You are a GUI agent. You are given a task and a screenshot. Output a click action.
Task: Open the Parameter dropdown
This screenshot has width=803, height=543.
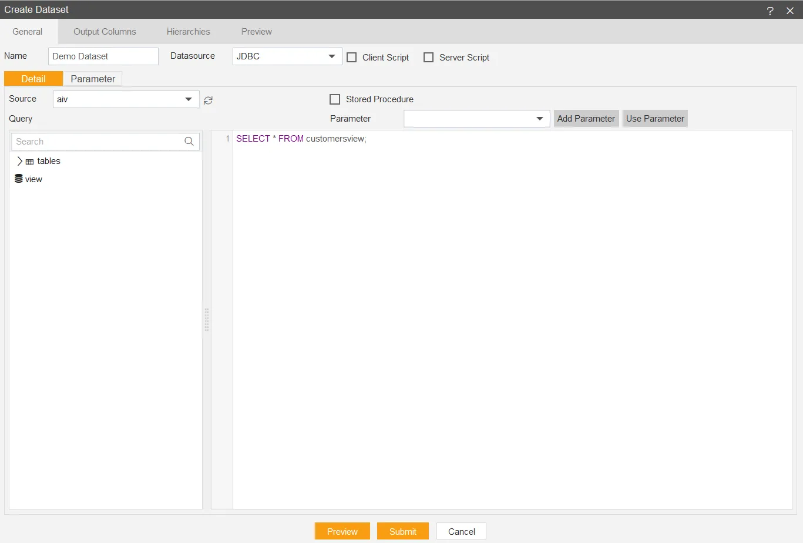[477, 119]
